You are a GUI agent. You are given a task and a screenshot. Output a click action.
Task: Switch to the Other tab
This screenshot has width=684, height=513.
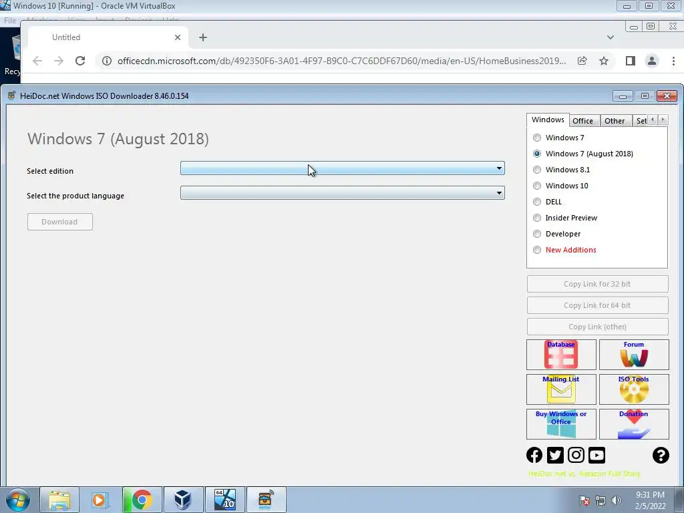(x=615, y=121)
